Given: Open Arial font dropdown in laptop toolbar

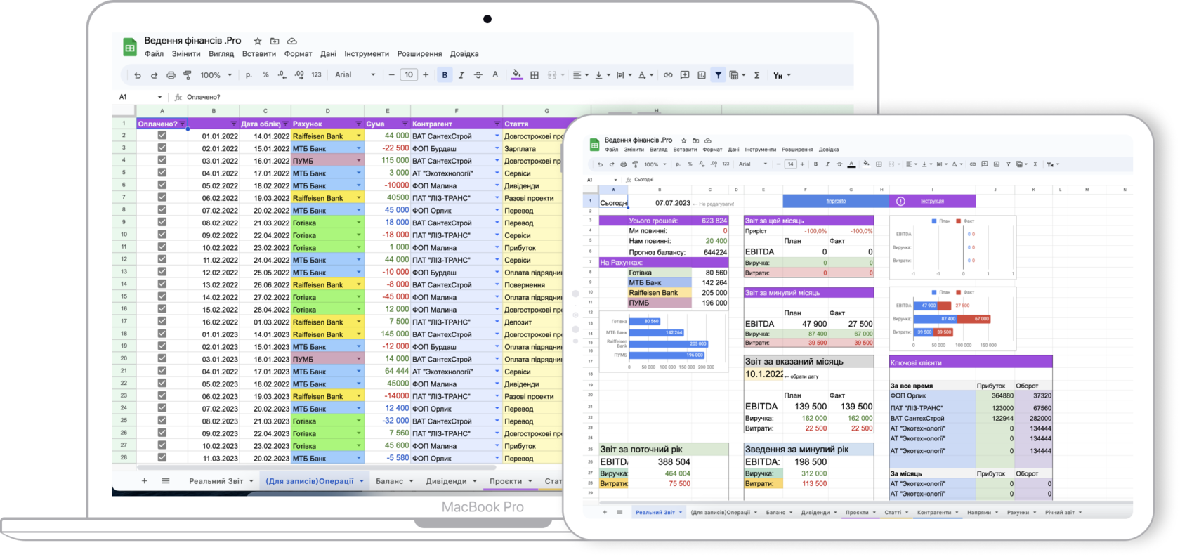Looking at the screenshot, I should [355, 75].
